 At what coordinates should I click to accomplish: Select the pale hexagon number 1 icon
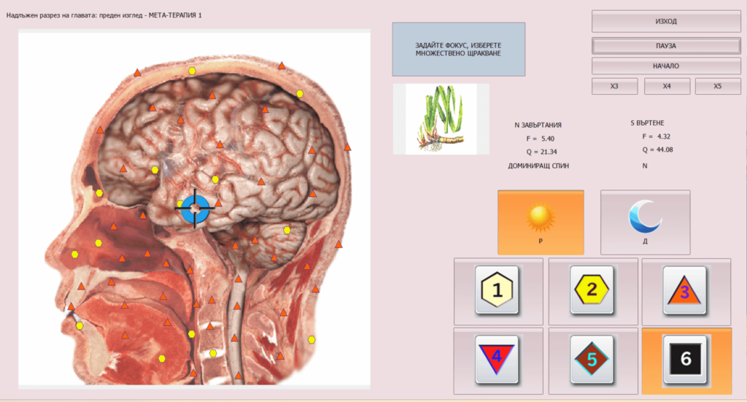point(497,290)
